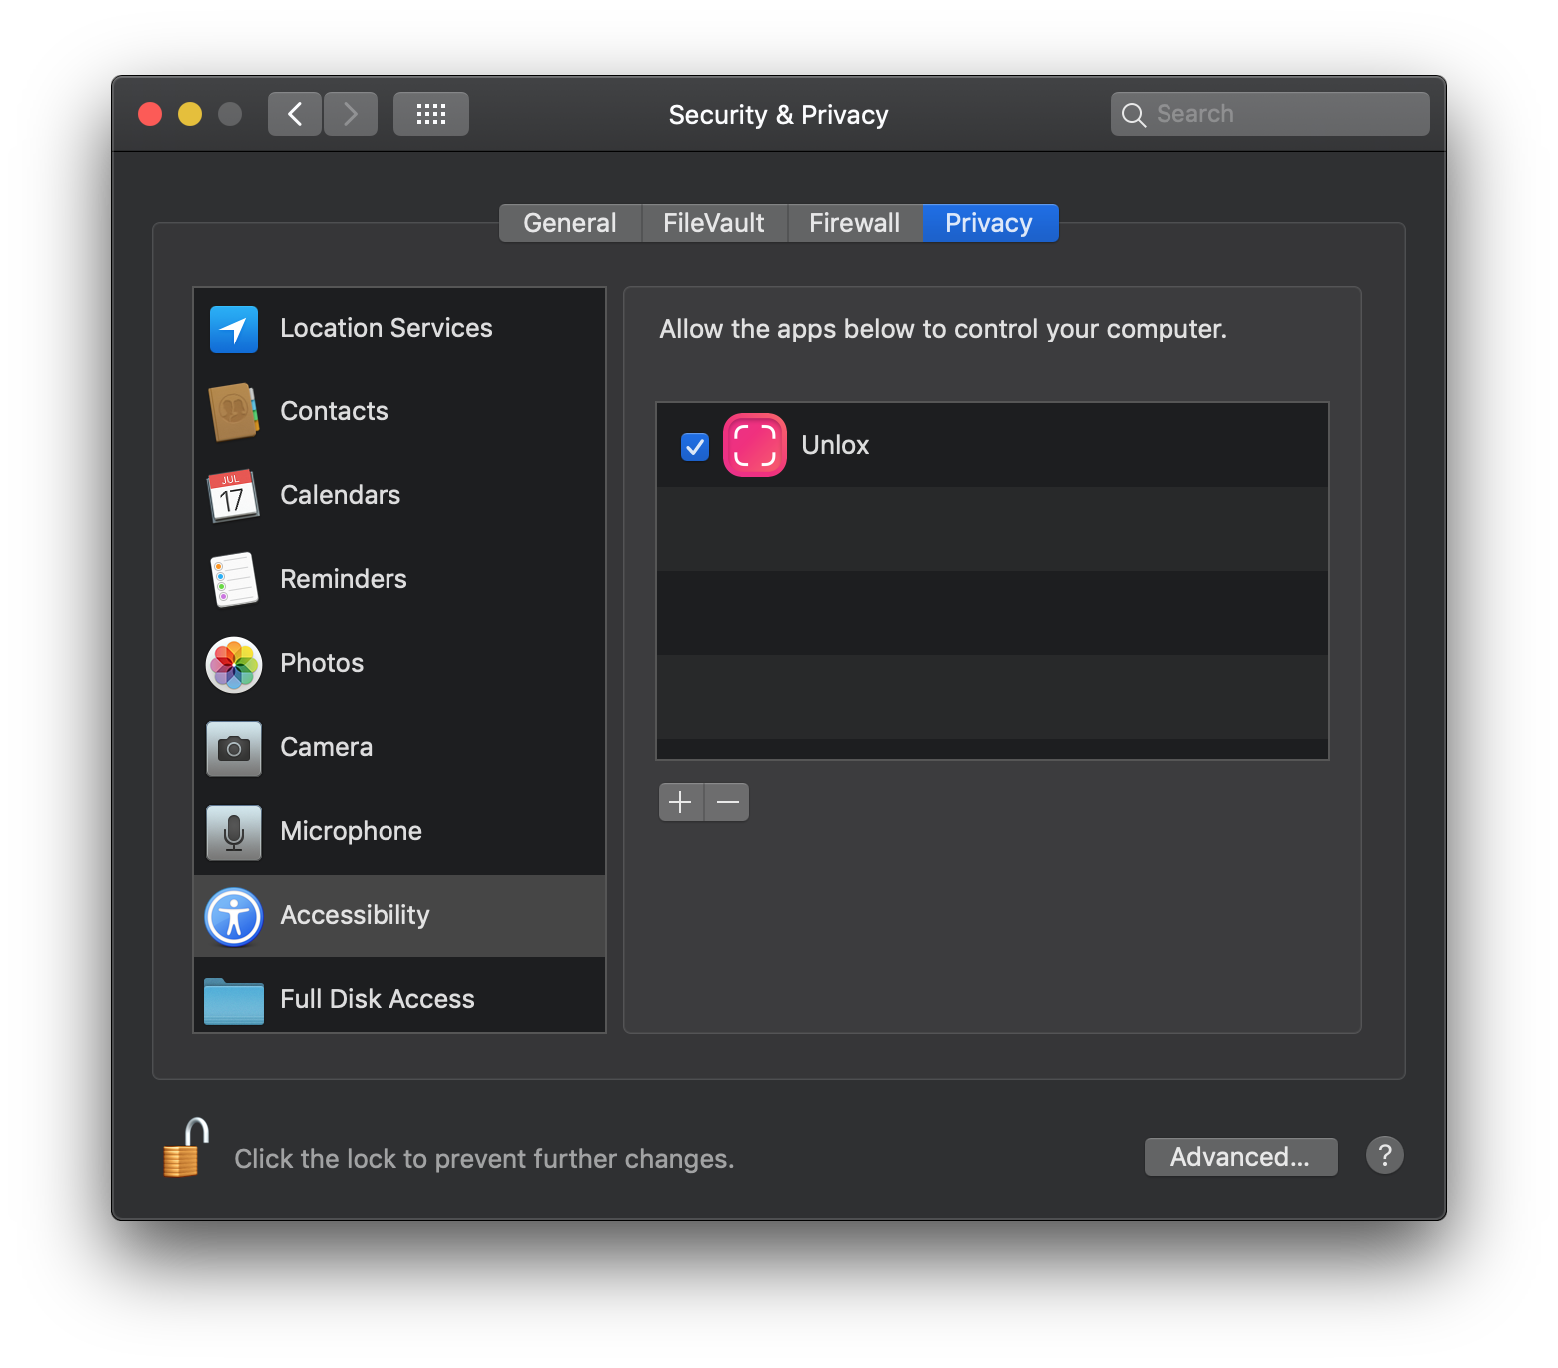Click the Location Services arrow icon
Image resolution: width=1558 pixels, height=1368 pixels.
pos(234,329)
